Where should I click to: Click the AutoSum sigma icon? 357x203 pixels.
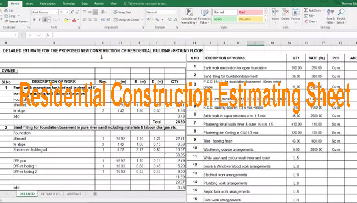pyautogui.click(x=306, y=10)
